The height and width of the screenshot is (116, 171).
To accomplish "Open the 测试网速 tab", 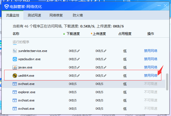I will (34, 15).
